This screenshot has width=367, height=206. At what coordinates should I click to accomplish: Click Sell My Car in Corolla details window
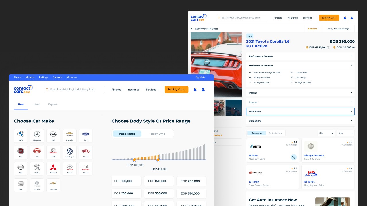click(329, 18)
